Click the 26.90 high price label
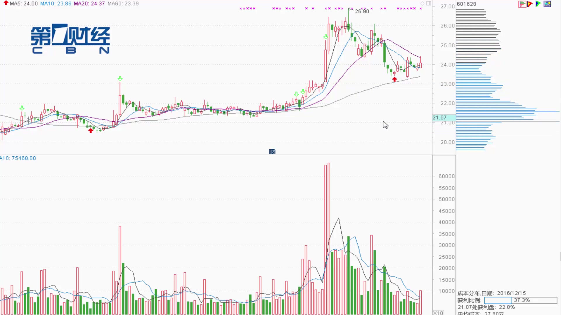The height and width of the screenshot is (315, 561). point(362,11)
